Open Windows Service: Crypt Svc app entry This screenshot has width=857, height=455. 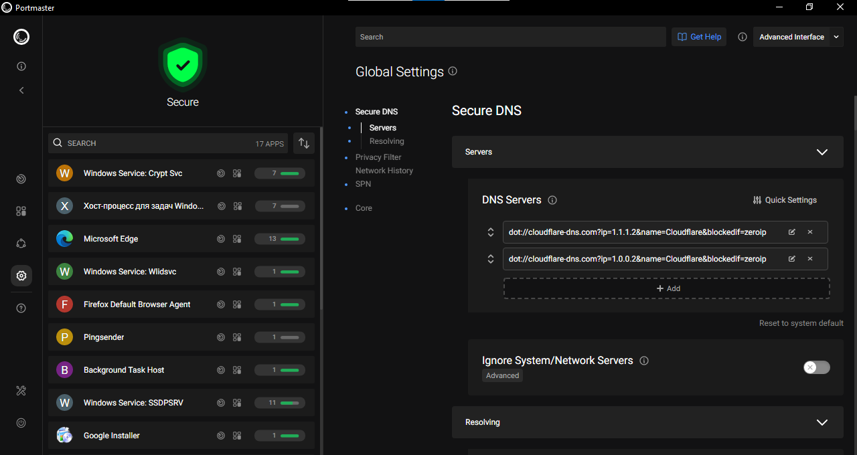pos(181,173)
